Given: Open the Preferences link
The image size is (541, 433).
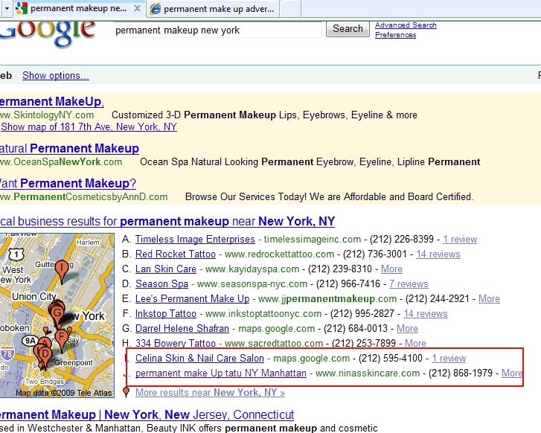Looking at the screenshot, I should click(x=395, y=35).
